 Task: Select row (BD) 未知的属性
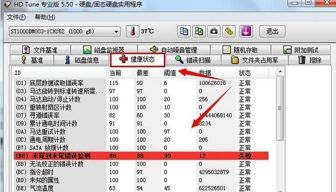[x=141, y=180]
